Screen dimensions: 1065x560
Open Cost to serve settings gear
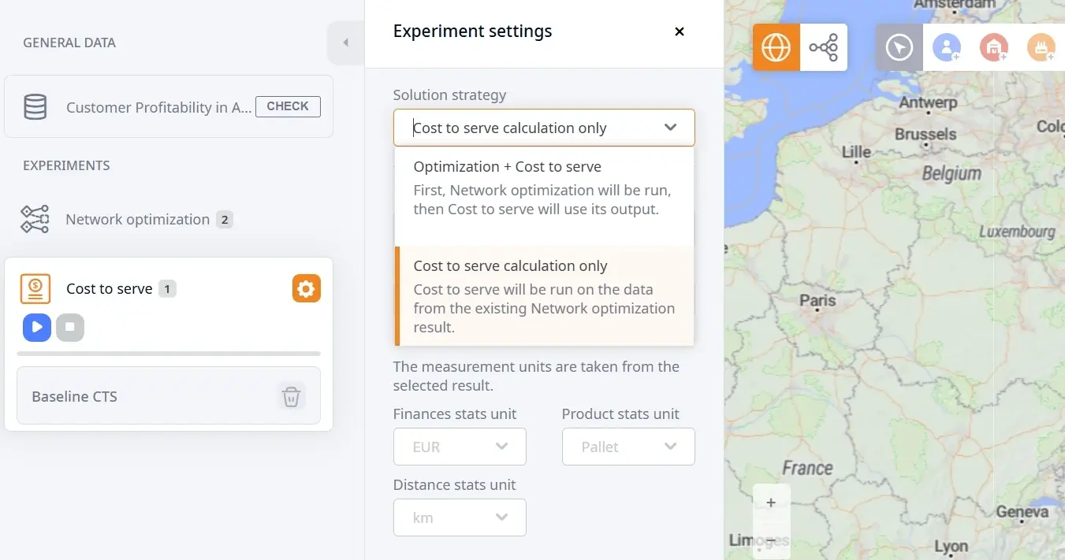(x=306, y=289)
